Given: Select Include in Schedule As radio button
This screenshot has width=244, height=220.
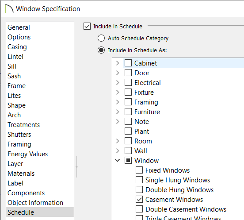Looking at the screenshot, I should 101,50.
